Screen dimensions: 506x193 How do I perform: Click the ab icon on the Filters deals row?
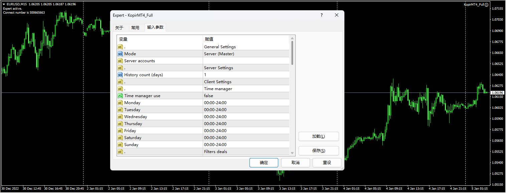point(120,151)
